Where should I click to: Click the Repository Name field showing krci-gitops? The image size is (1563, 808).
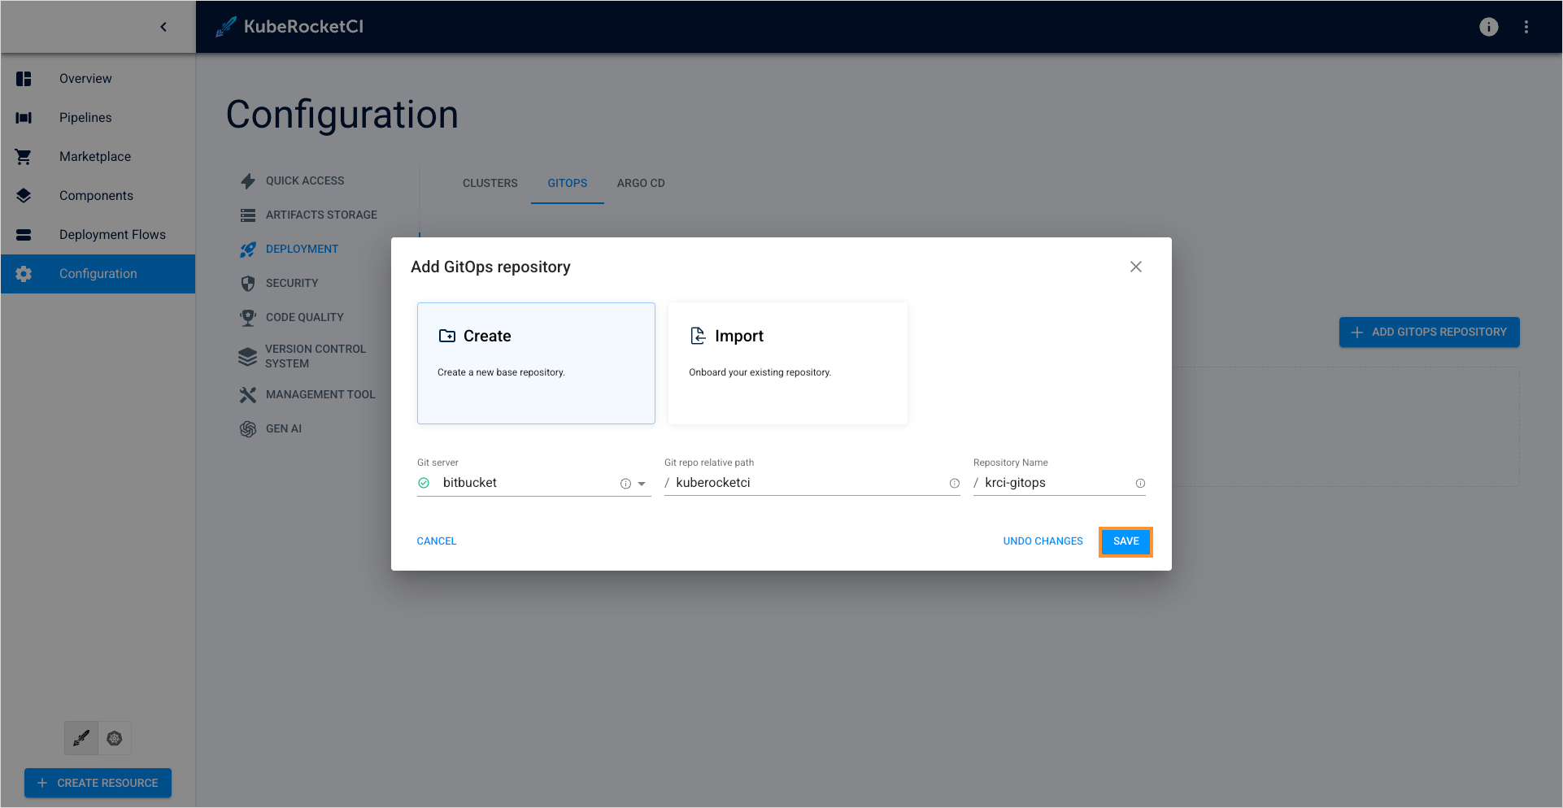point(1049,482)
